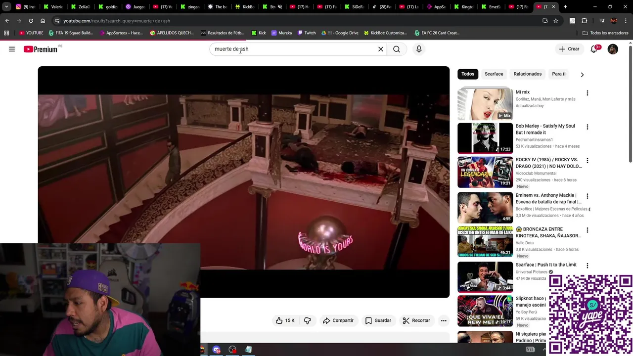
Task: Open more actions menu under the video
Action: tap(444, 320)
